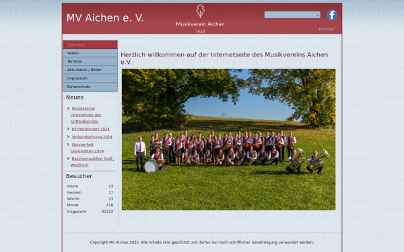Image resolution: width=404 pixels, height=252 pixels.
Task: Click the Woche visitor count row
Action: click(x=90, y=199)
